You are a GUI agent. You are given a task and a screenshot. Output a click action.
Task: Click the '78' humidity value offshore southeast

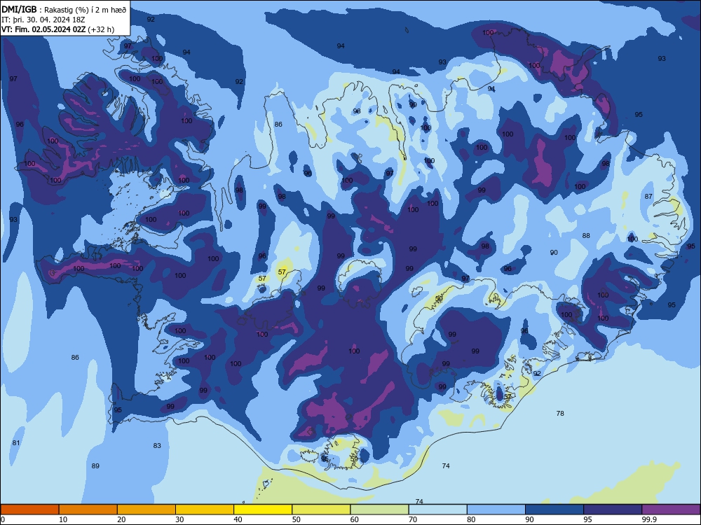point(560,414)
